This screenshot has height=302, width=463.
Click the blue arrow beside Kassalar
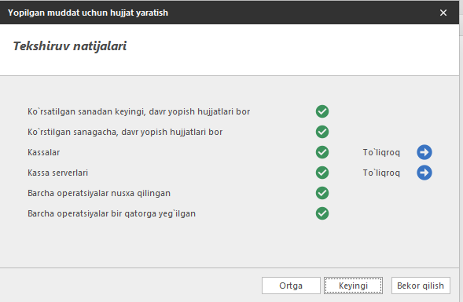(424, 152)
